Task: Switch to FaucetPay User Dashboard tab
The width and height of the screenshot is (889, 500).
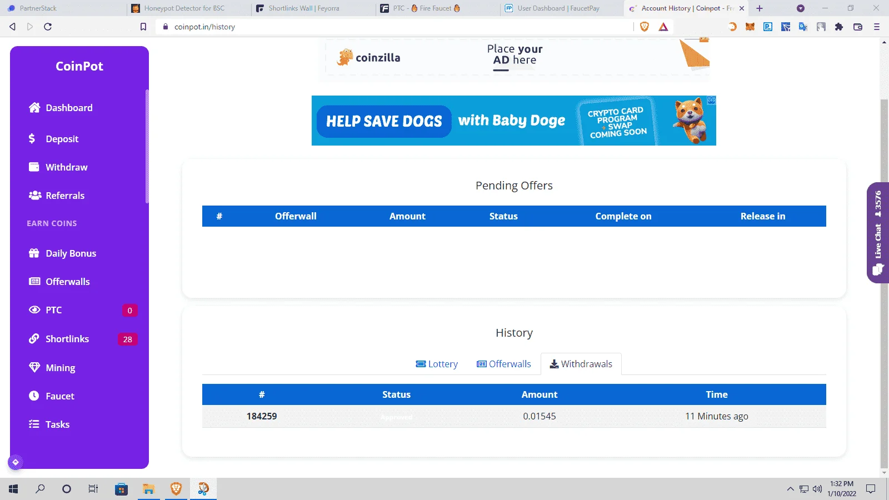Action: (561, 8)
